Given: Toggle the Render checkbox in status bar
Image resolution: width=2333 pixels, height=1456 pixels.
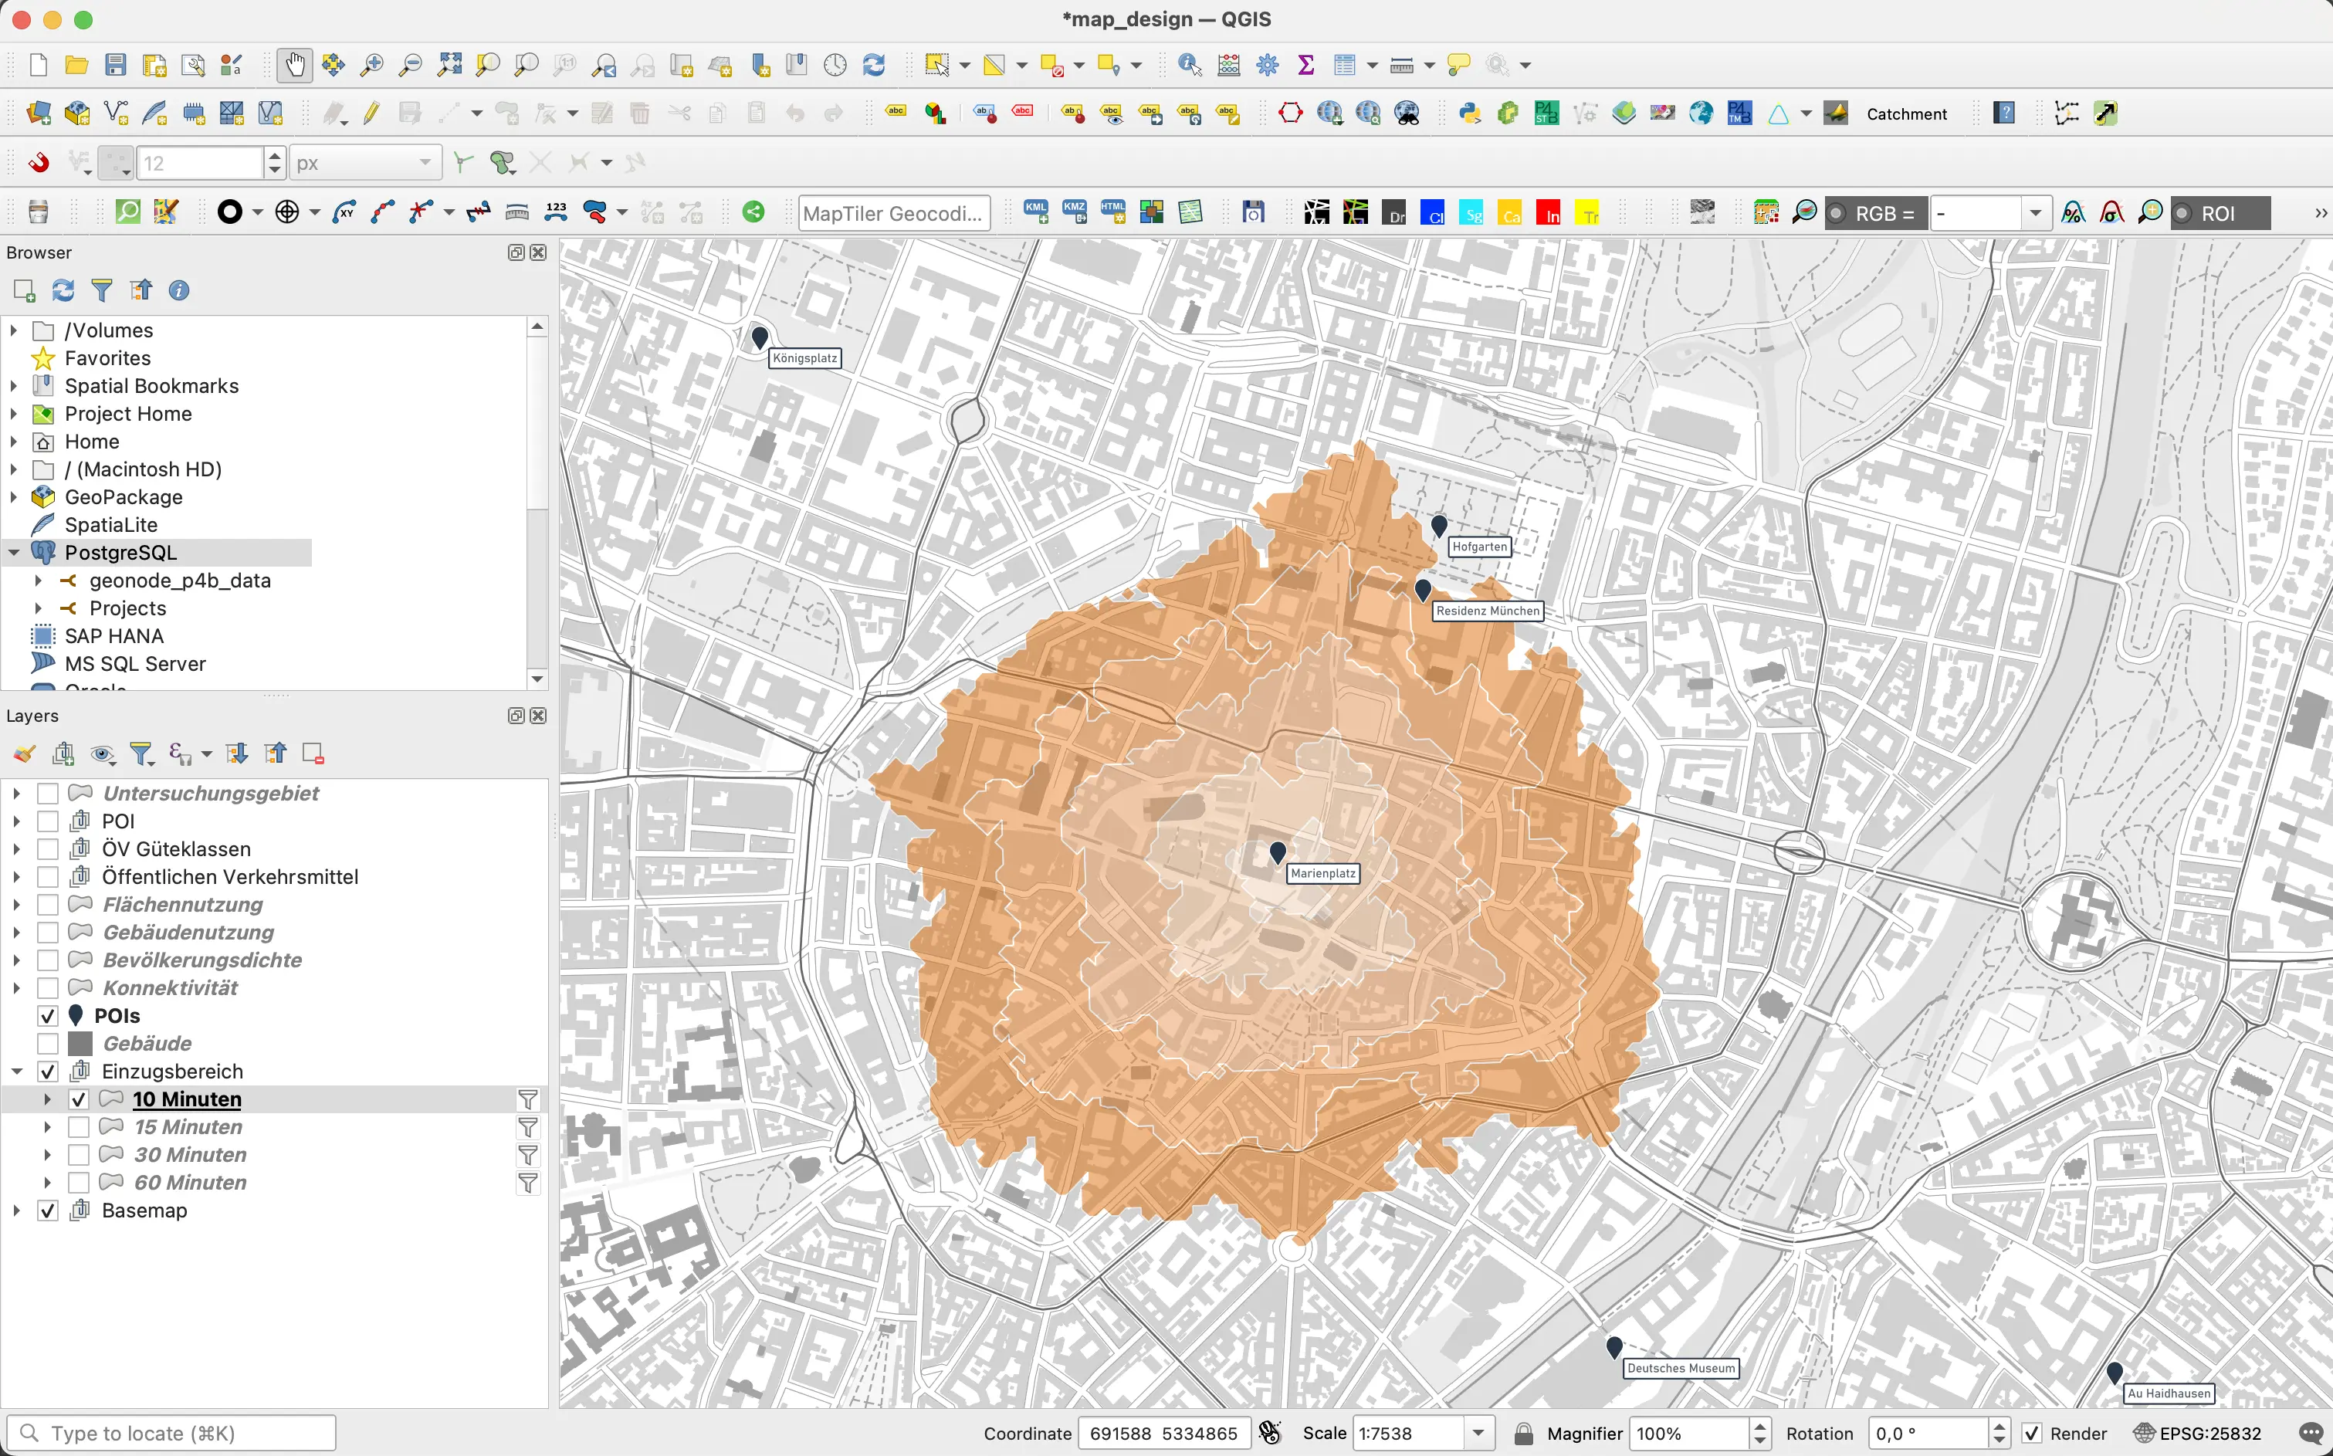Looking at the screenshot, I should tap(2032, 1433).
